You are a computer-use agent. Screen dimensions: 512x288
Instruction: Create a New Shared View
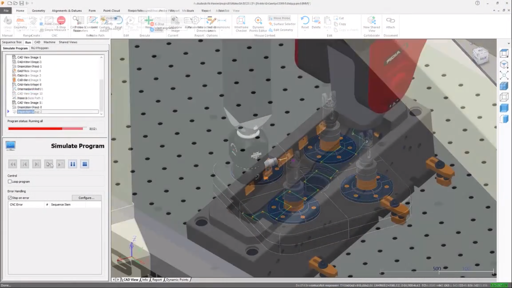coord(371,24)
